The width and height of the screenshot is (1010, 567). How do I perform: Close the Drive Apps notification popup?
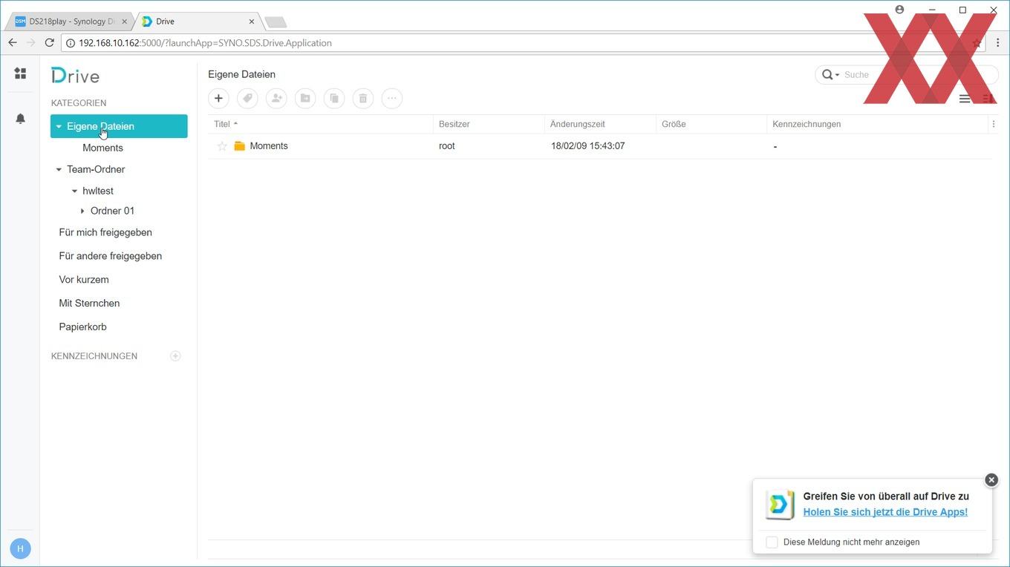pos(991,480)
